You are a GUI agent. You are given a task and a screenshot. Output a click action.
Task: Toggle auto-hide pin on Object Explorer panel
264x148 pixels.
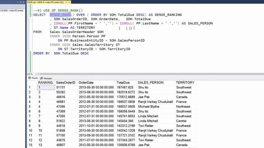pos(21,2)
